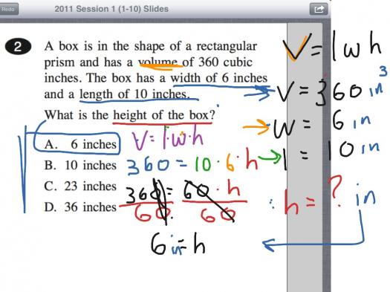Select answer choice C. 23 inches

(x=80, y=186)
